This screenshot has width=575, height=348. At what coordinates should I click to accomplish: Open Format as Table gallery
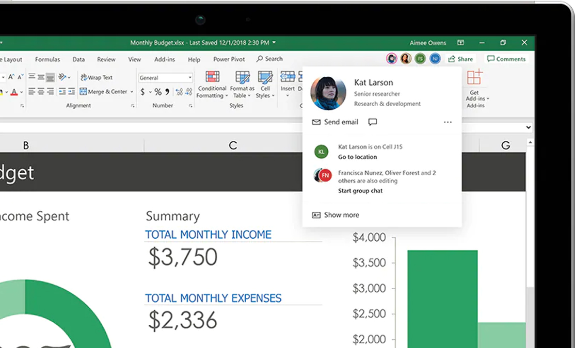242,85
